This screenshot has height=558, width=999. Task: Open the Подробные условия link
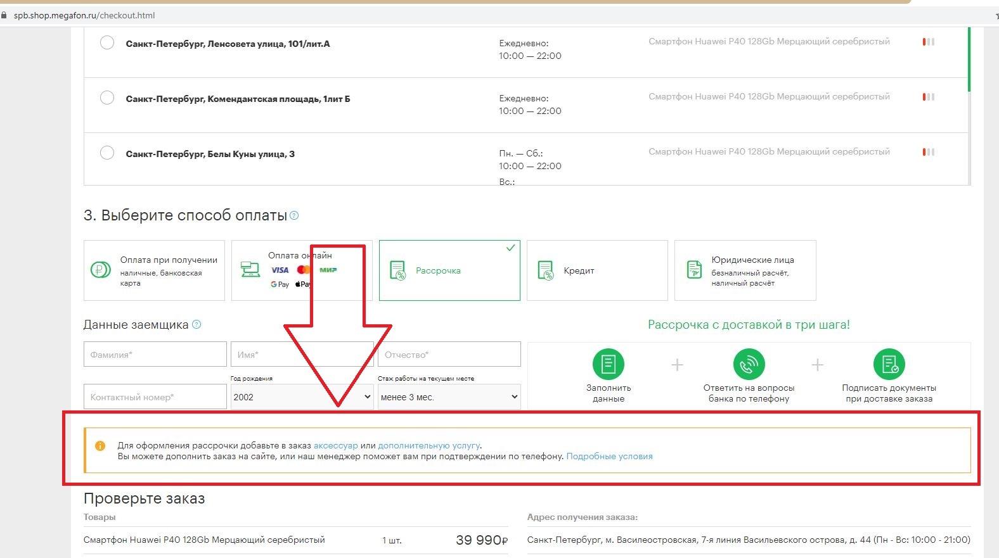[609, 456]
